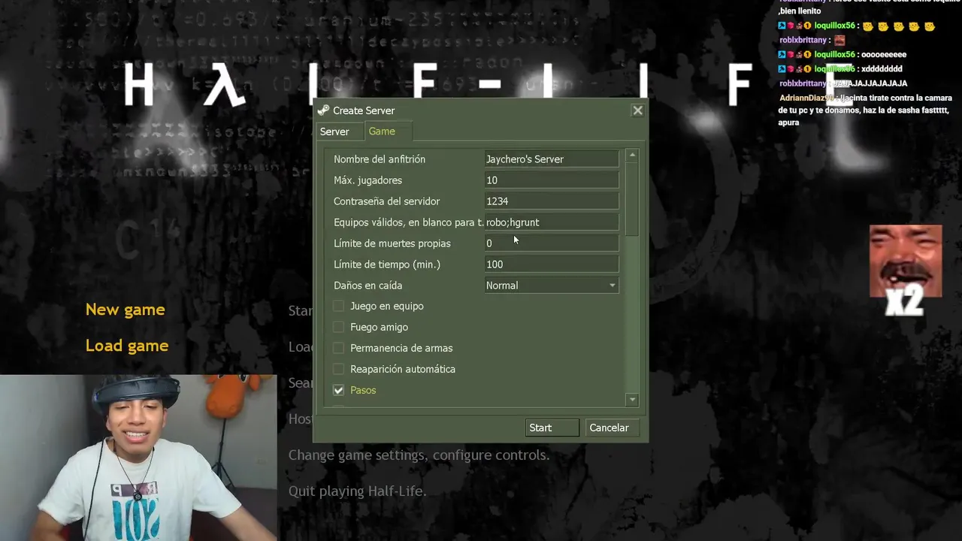The width and height of the screenshot is (962, 541).
Task: Enable Reaparición automática checkbox
Action: pos(338,369)
